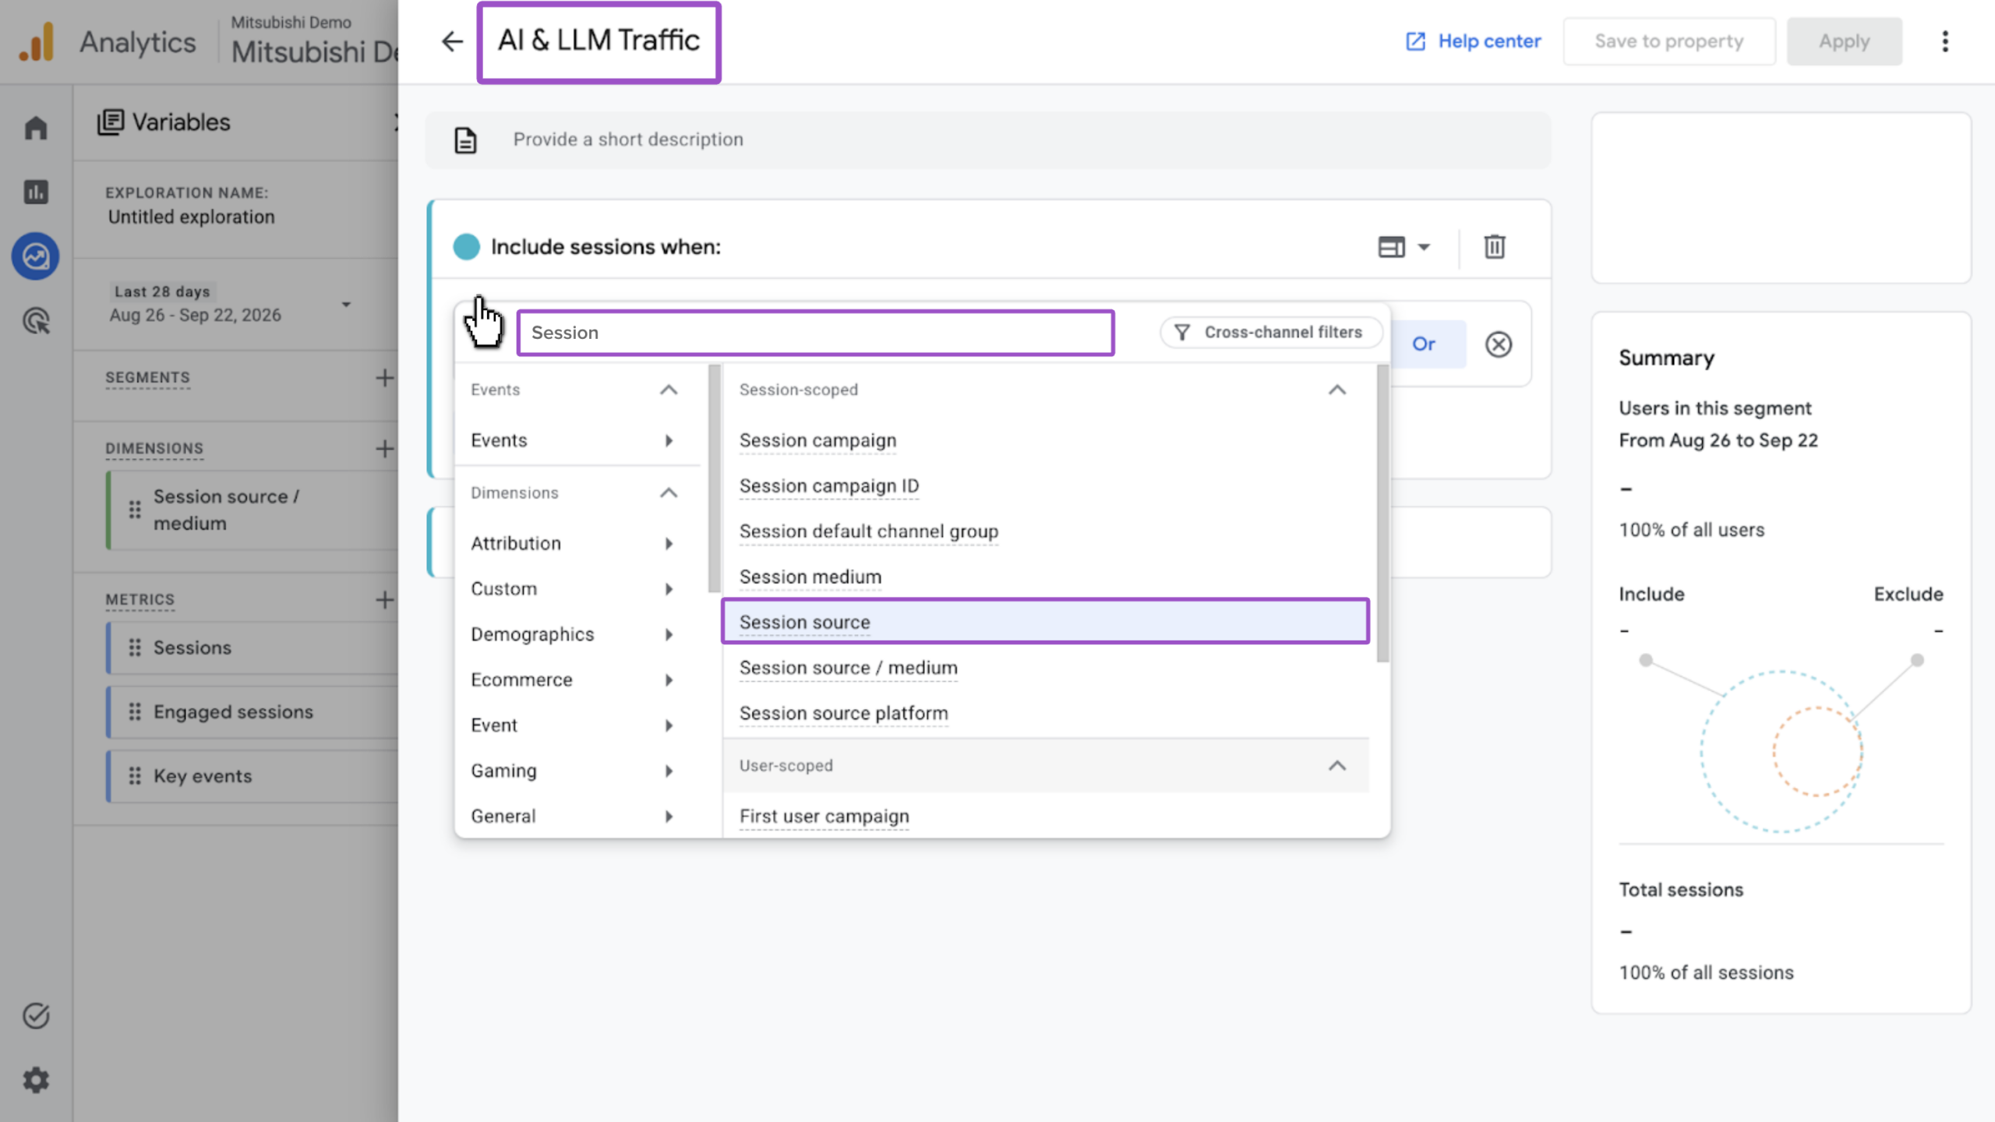Open the Help center link
The width and height of the screenshot is (1995, 1122).
pyautogui.click(x=1473, y=41)
